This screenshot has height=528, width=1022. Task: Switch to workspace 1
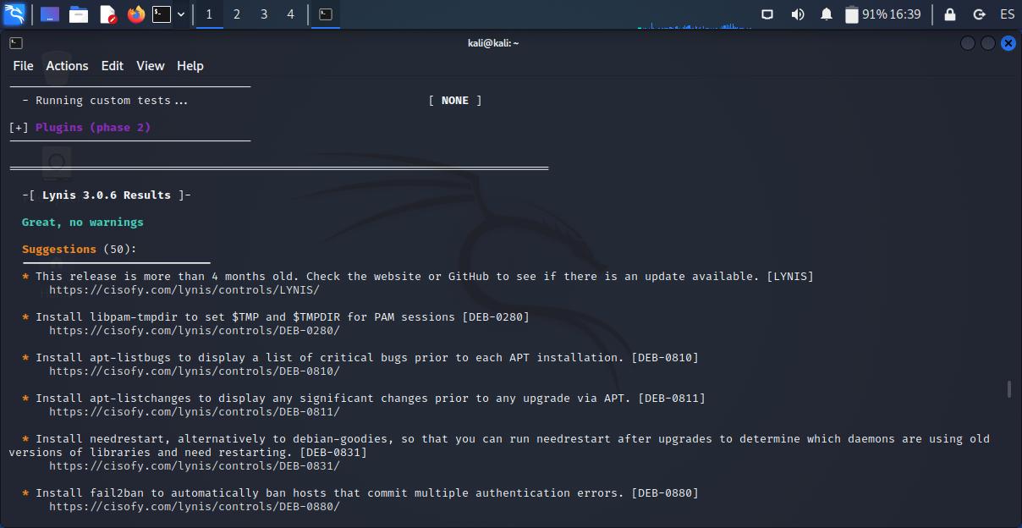tap(209, 14)
